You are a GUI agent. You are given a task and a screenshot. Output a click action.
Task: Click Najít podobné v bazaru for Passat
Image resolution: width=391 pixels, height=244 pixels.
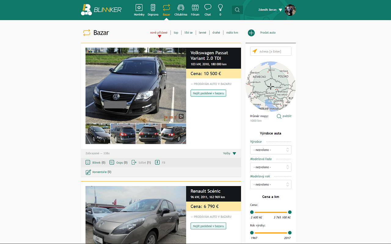208,93
